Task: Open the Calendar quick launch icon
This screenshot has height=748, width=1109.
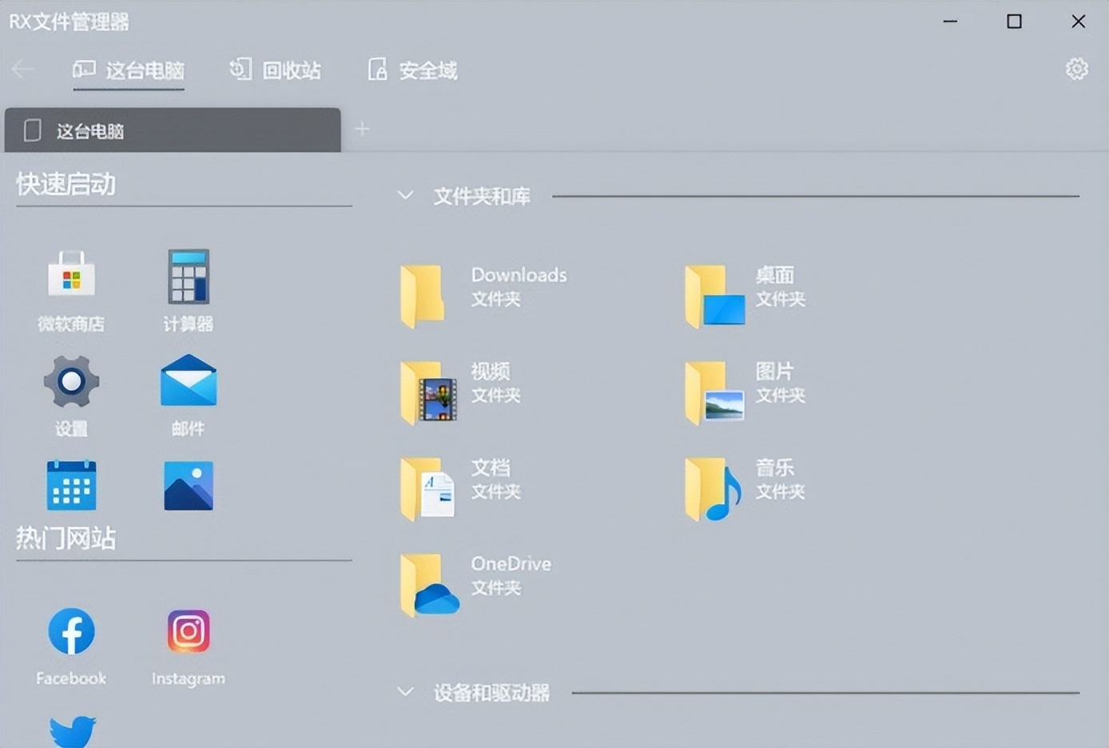Action: [71, 485]
